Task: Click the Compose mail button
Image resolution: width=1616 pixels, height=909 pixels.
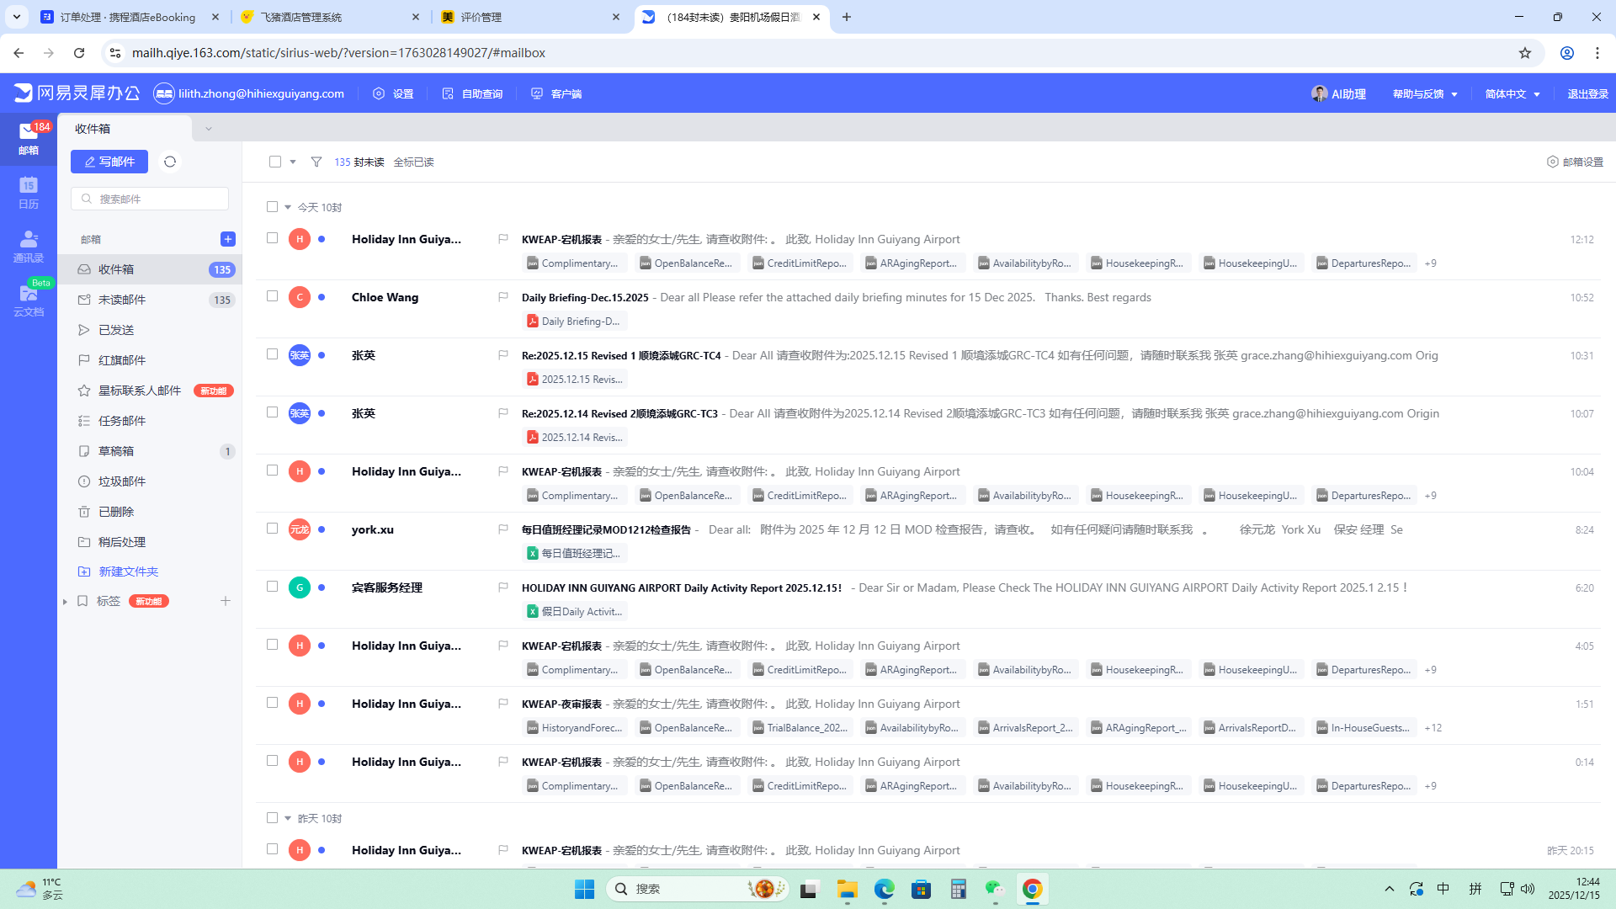Action: tap(109, 162)
